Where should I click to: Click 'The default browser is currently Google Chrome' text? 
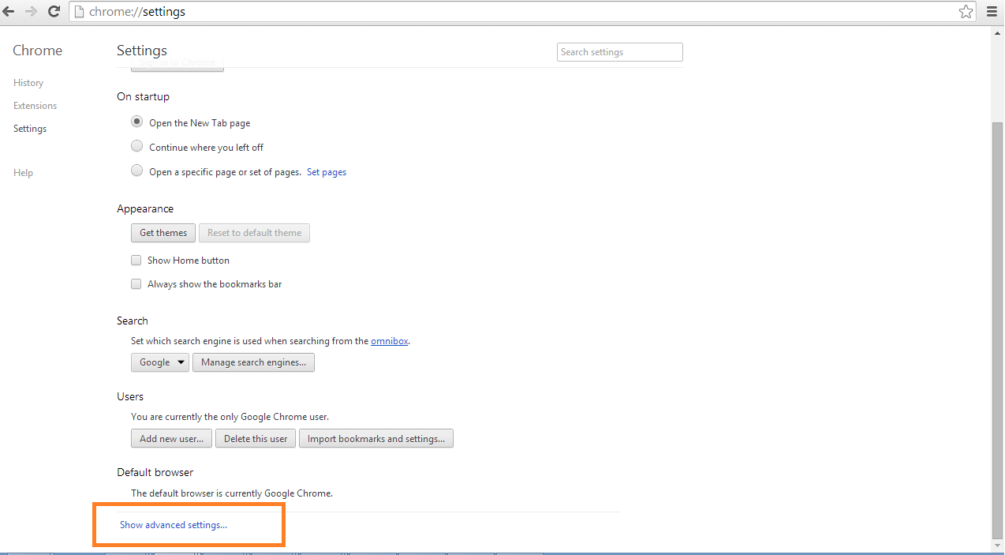click(x=232, y=493)
